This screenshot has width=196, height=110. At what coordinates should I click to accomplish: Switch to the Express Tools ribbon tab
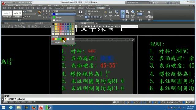(x=59, y=8)
